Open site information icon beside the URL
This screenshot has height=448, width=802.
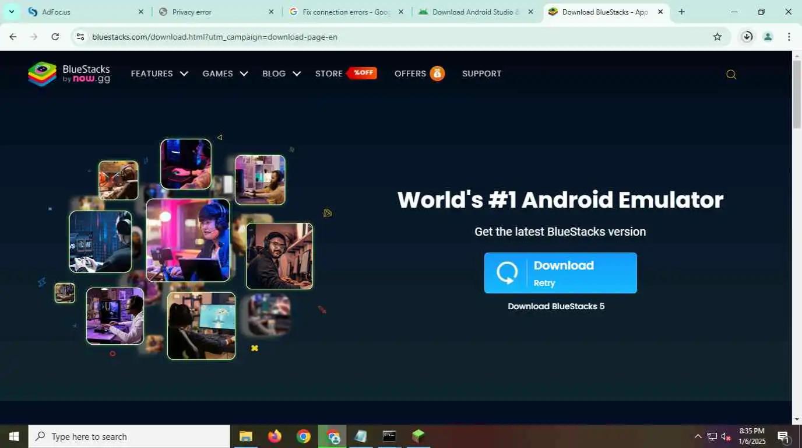pyautogui.click(x=80, y=37)
